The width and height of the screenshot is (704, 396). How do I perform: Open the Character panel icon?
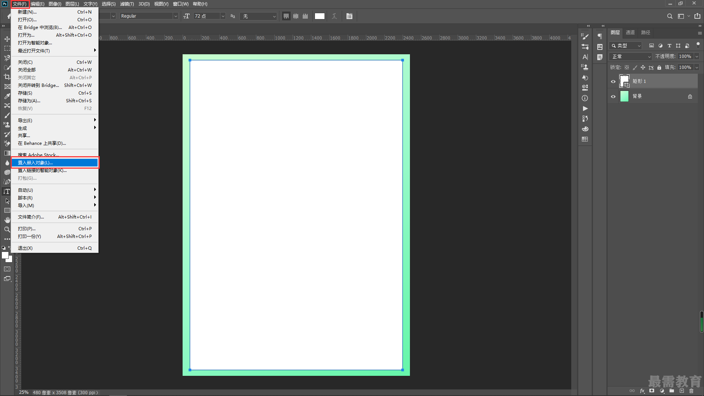[585, 57]
